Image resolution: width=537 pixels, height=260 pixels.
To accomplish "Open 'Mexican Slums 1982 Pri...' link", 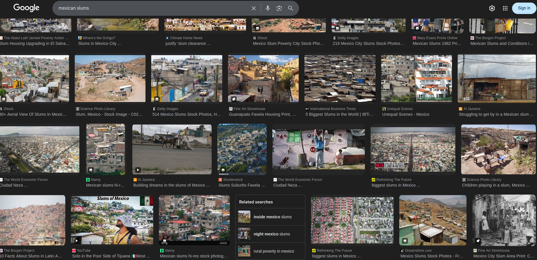I will pyautogui.click(x=437, y=43).
